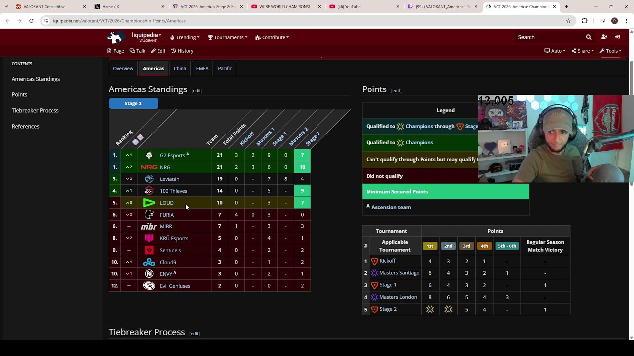This screenshot has width=634, height=356.
Task: Bookmark this page with the star icon
Action: [568, 21]
